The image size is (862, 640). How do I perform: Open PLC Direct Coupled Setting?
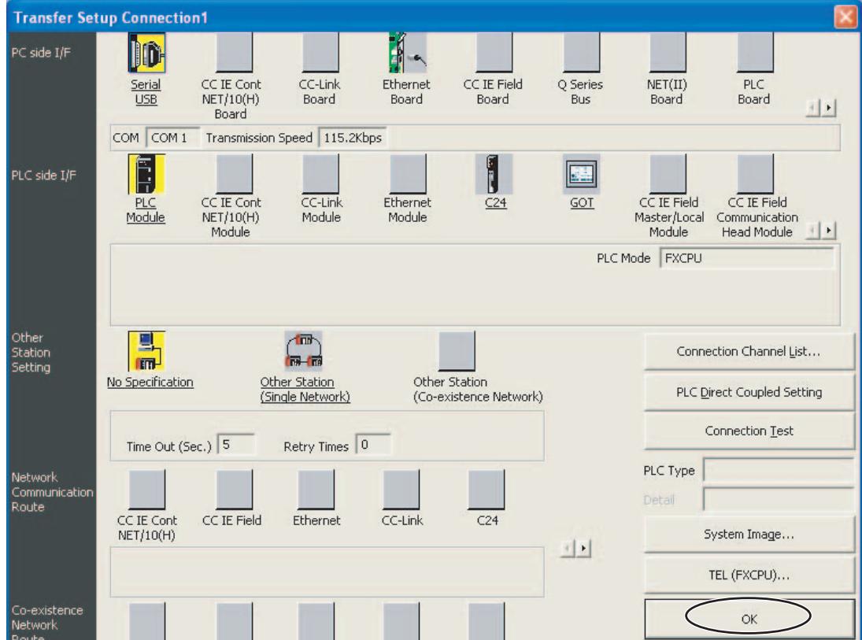point(749,392)
